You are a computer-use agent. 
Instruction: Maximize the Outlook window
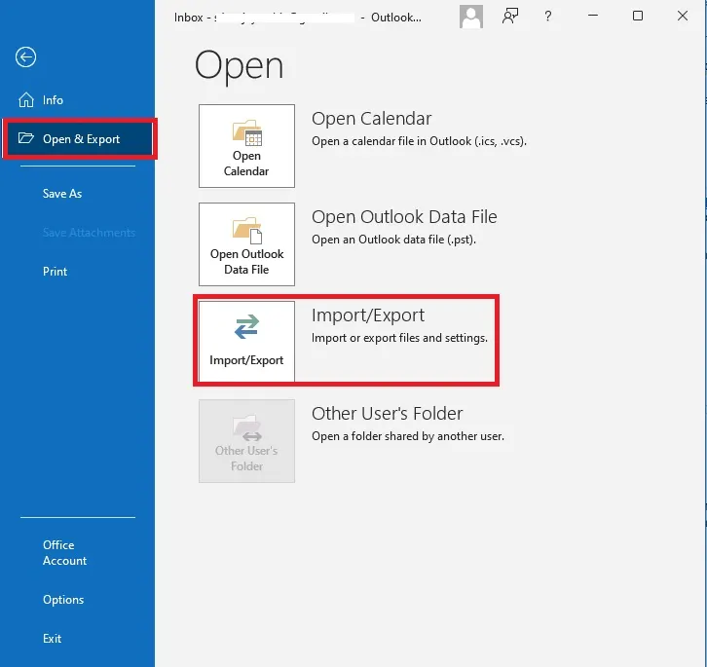637,17
